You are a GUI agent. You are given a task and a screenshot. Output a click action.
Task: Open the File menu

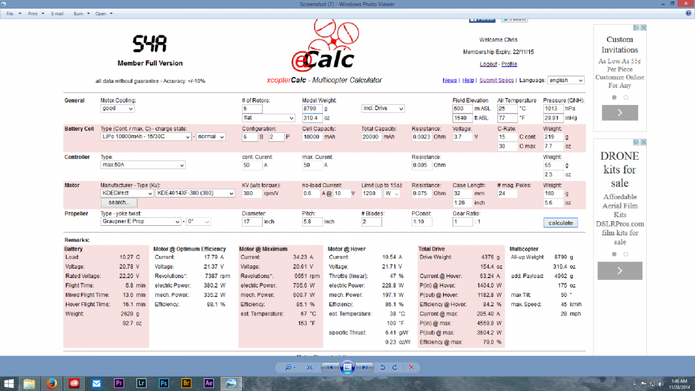(13, 14)
